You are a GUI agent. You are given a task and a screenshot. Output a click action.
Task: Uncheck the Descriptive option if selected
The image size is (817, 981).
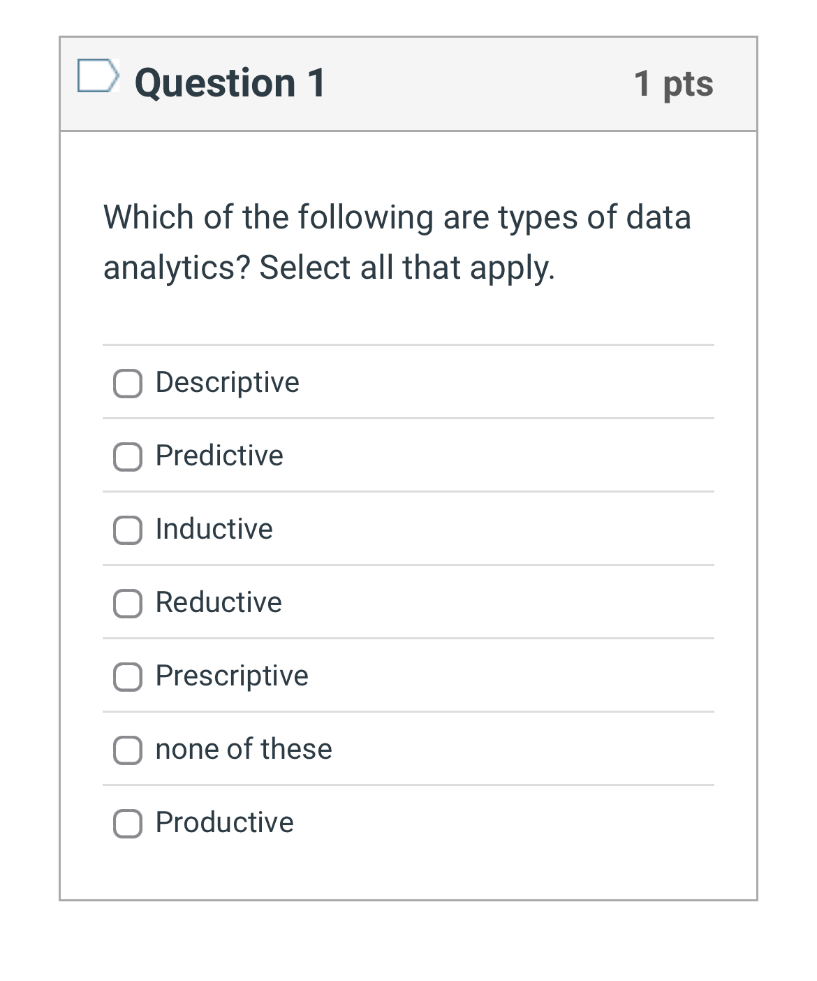pyautogui.click(x=127, y=384)
